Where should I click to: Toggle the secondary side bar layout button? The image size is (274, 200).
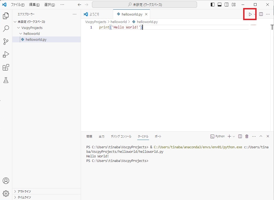click(227, 5)
